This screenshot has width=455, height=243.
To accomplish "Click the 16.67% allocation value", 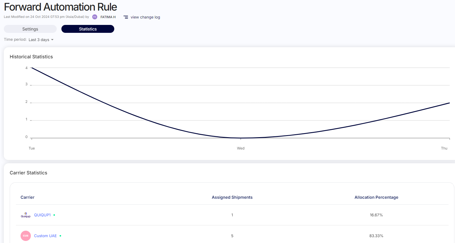I will [376, 215].
